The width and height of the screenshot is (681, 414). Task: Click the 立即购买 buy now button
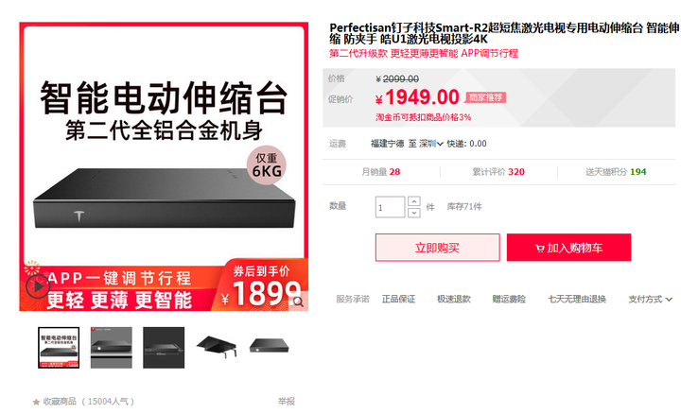(437, 248)
